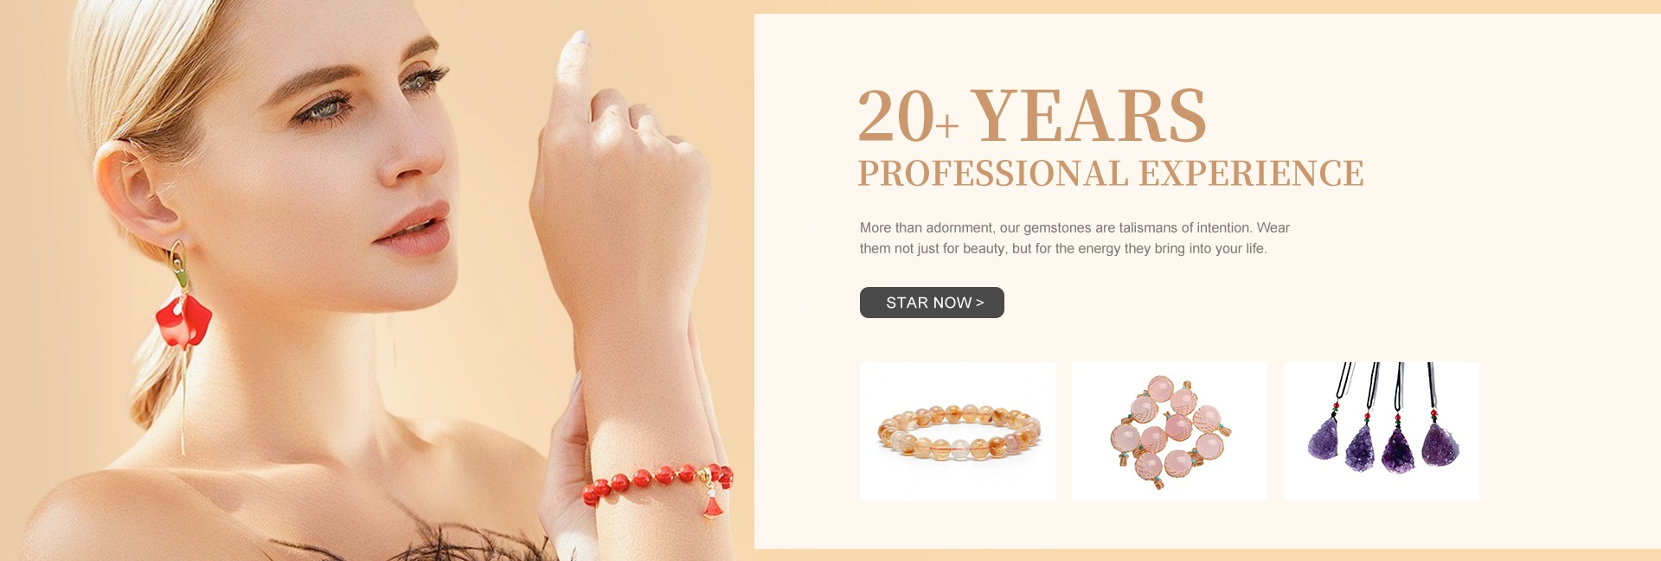
Task: Click the red petal earring on the model
Action: [x=183, y=320]
